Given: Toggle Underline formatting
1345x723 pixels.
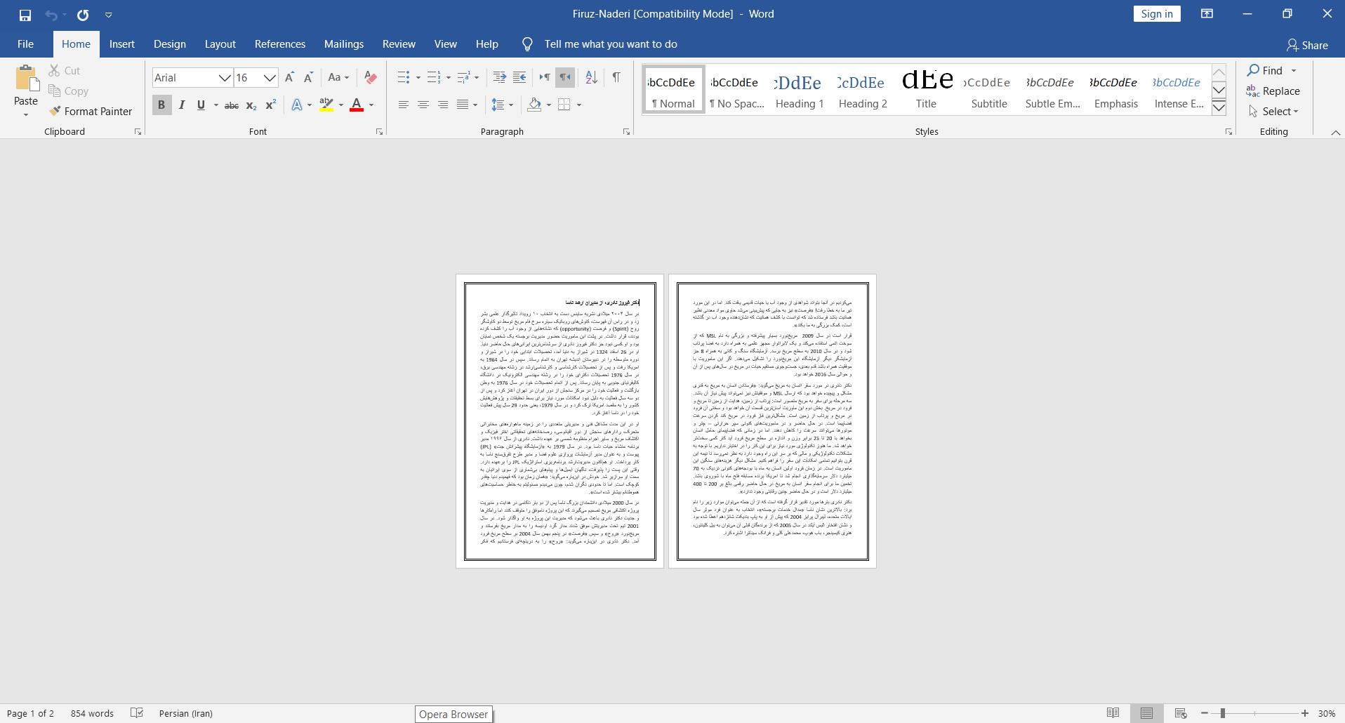Looking at the screenshot, I should pos(201,105).
